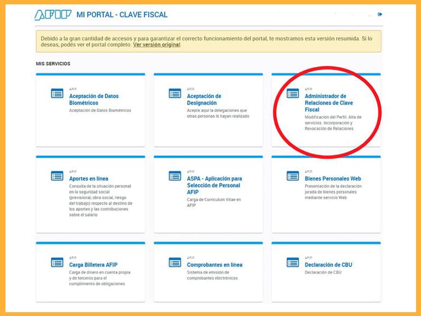421x316 pixels.
Task: Open the Ver versión original link
Action: 157,44
